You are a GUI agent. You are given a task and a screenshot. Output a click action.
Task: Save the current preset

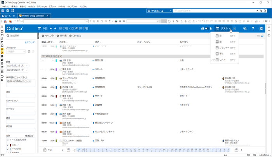(29, 51)
